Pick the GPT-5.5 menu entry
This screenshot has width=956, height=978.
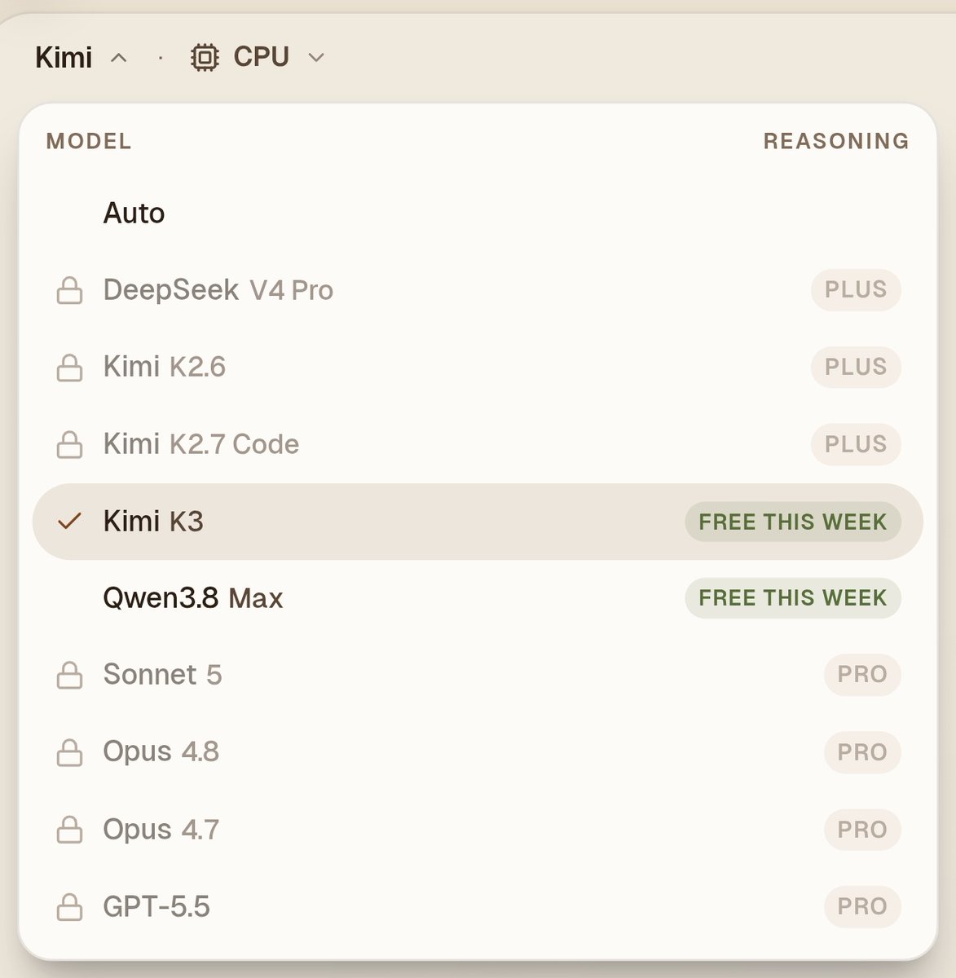coord(478,906)
